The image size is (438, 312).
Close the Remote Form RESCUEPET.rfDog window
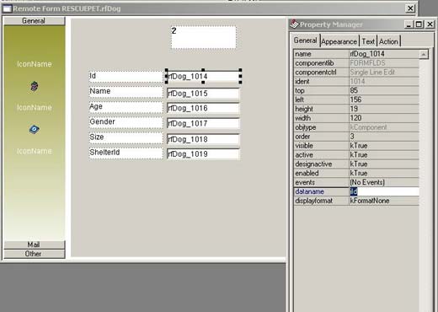410,8
